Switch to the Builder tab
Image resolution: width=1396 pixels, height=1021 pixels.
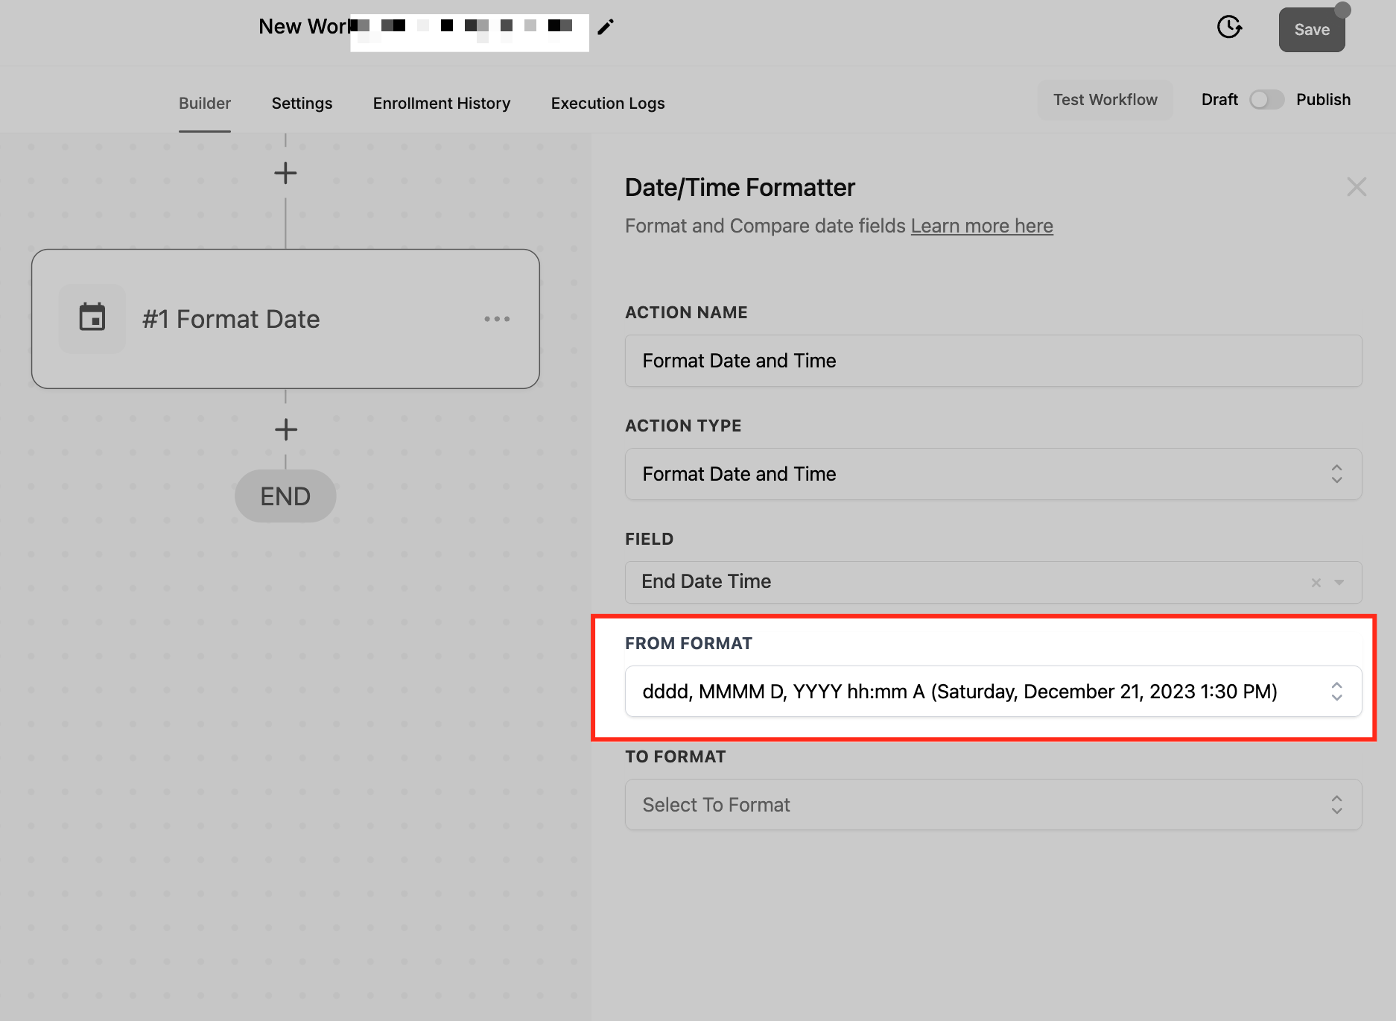point(205,103)
